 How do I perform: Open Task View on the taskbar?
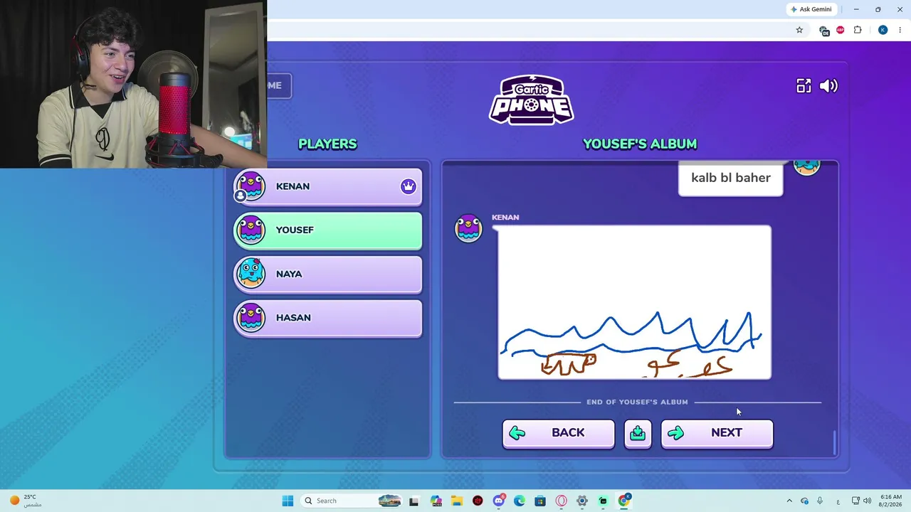click(414, 501)
